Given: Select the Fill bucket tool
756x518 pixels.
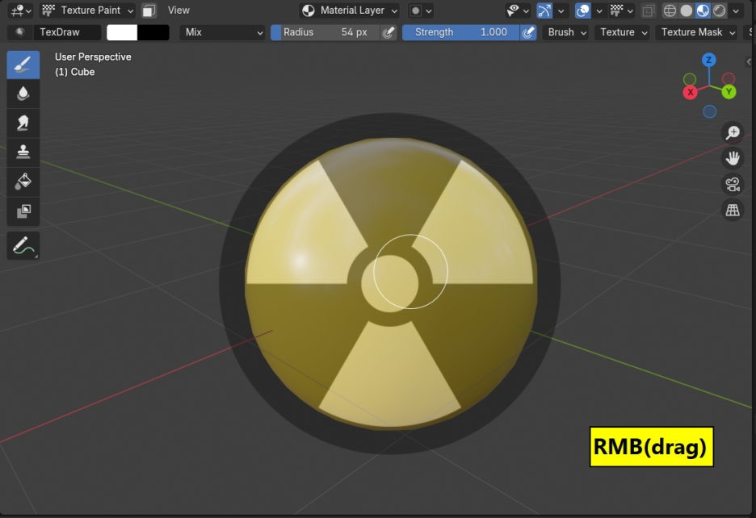Looking at the screenshot, I should tap(23, 182).
